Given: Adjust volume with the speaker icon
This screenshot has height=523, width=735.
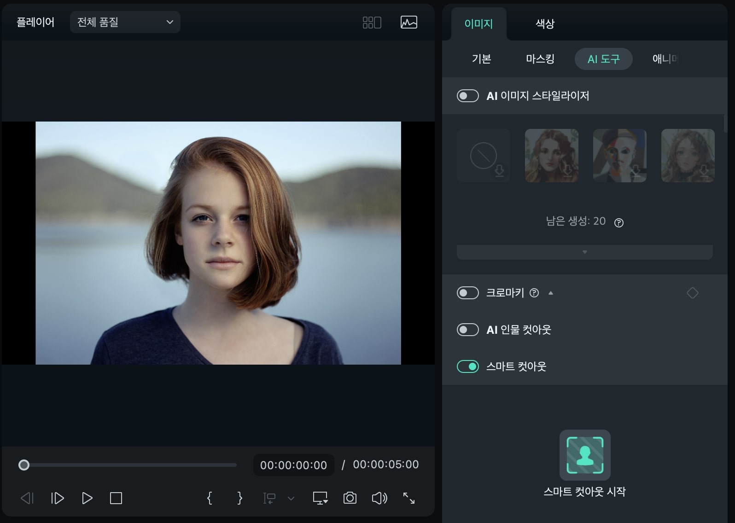Looking at the screenshot, I should coord(379,498).
